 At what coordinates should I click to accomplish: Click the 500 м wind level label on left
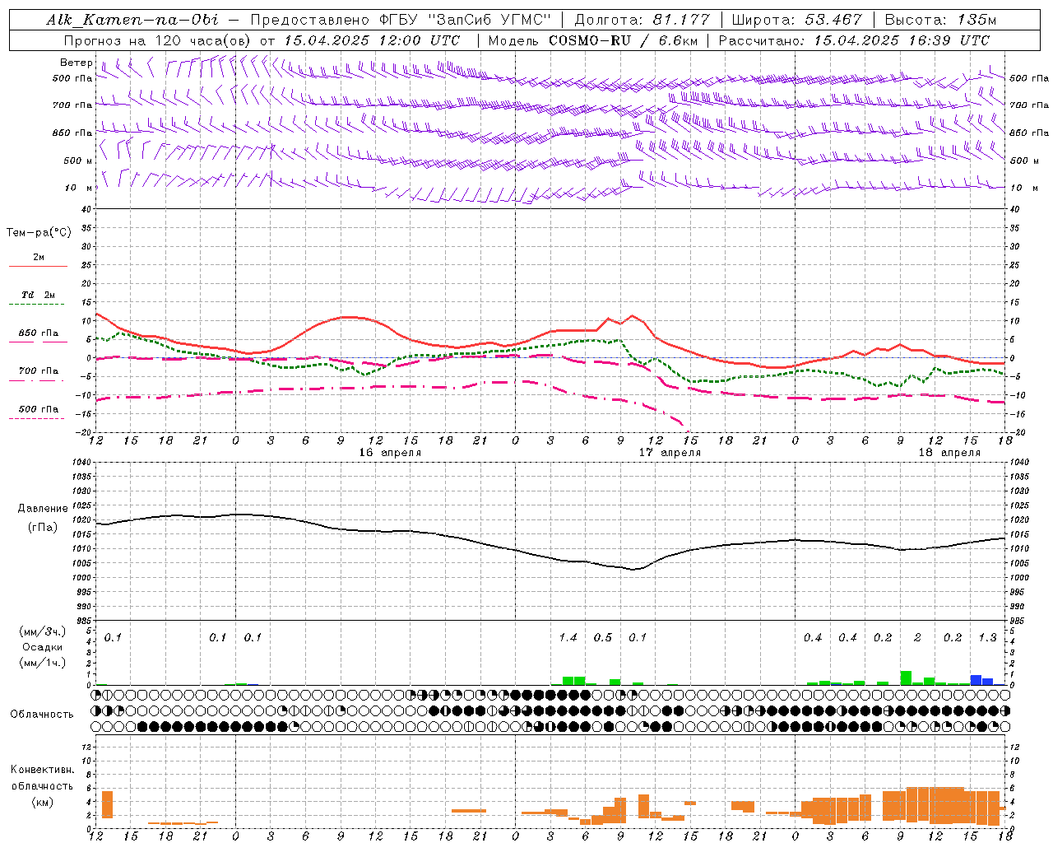tap(77, 161)
